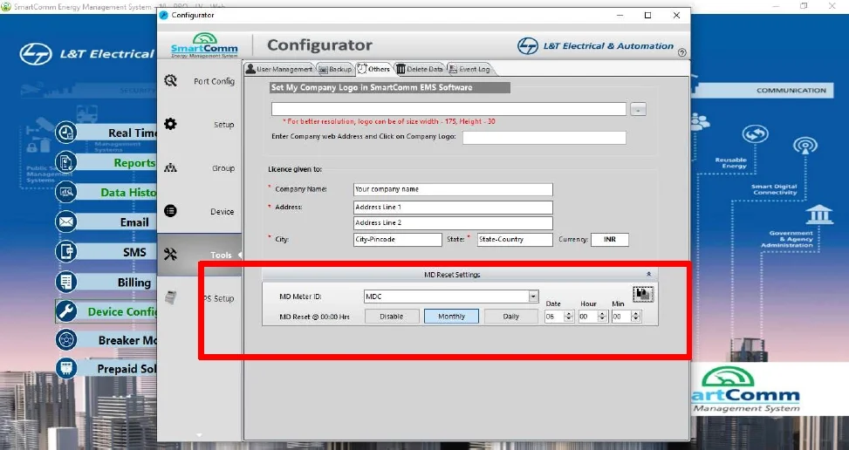Open Real Time icon in main window
Image resolution: width=849 pixels, height=450 pixels.
(x=66, y=133)
